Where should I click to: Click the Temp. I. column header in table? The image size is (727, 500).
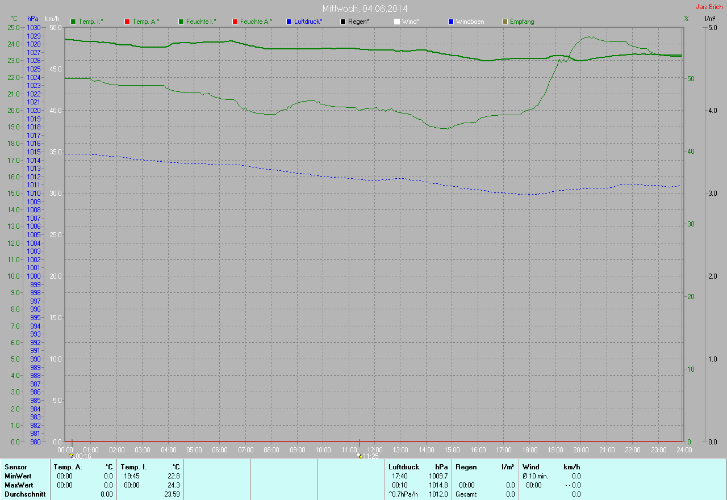133,467
